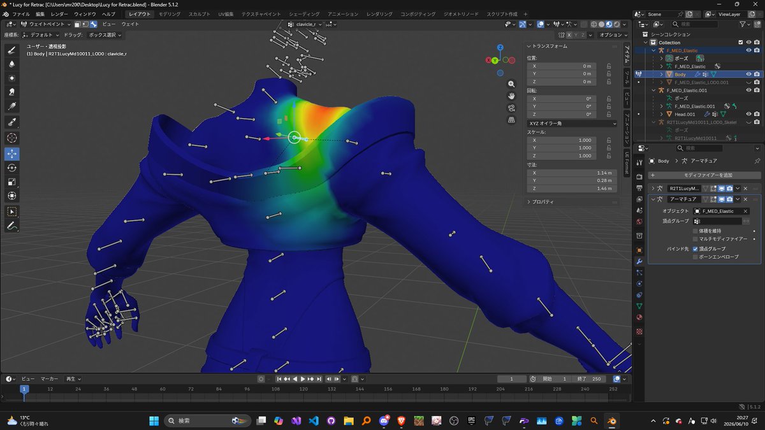Open the XYZ オイラー角 rotation mode dropdown
Screen dimensions: 765x430
coord(572,124)
